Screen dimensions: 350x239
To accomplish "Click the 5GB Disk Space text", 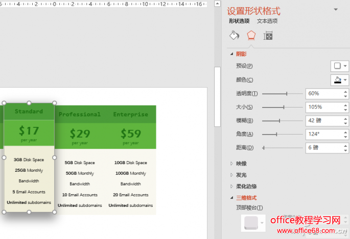I will 80,163.
